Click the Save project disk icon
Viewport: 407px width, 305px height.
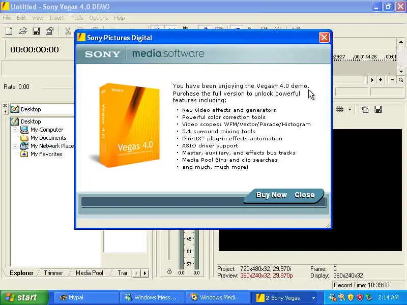[x=36, y=31]
